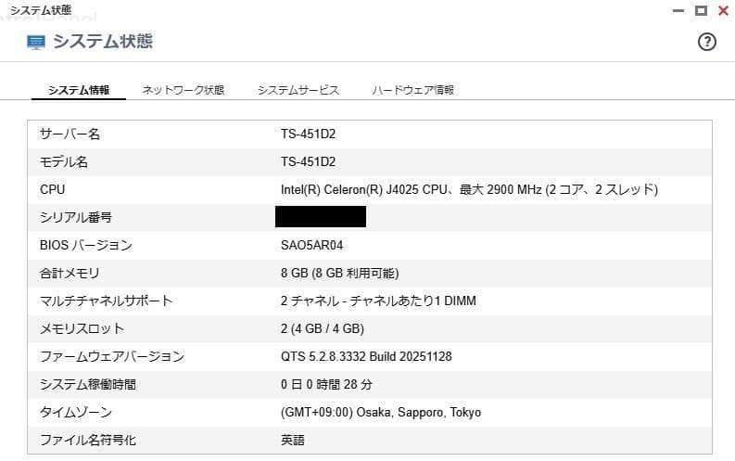Screen dimensions: 735x461
Task: Click the monitor icon beside システム状態 heading
Action: point(36,43)
